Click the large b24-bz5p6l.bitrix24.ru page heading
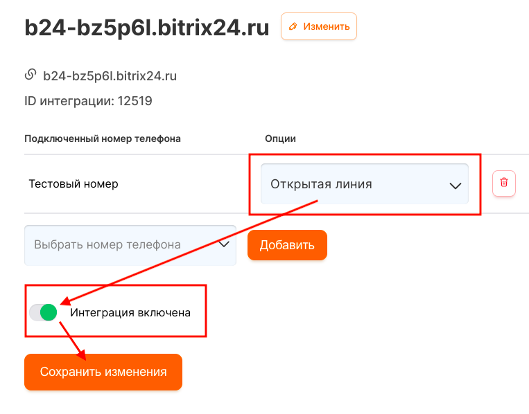 click(147, 28)
